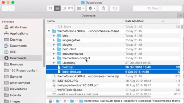Expand the bold folder
This screenshot has width=184, height=104.
54,36
